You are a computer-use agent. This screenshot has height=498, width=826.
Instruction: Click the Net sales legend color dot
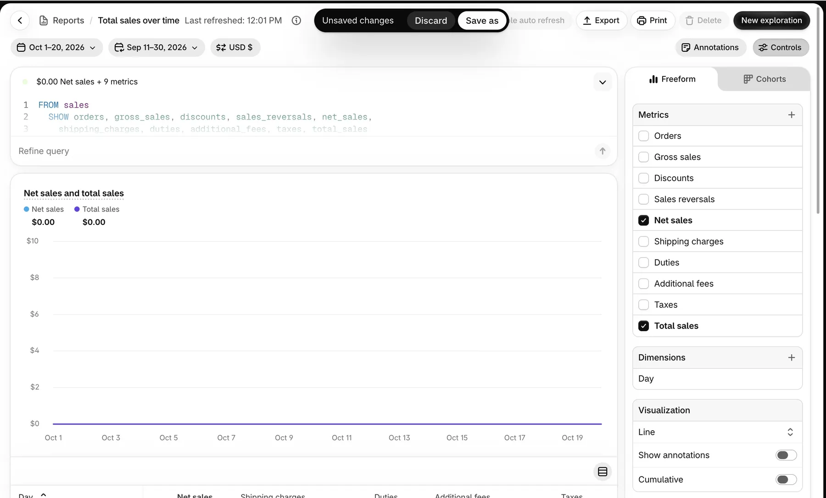tap(27, 209)
